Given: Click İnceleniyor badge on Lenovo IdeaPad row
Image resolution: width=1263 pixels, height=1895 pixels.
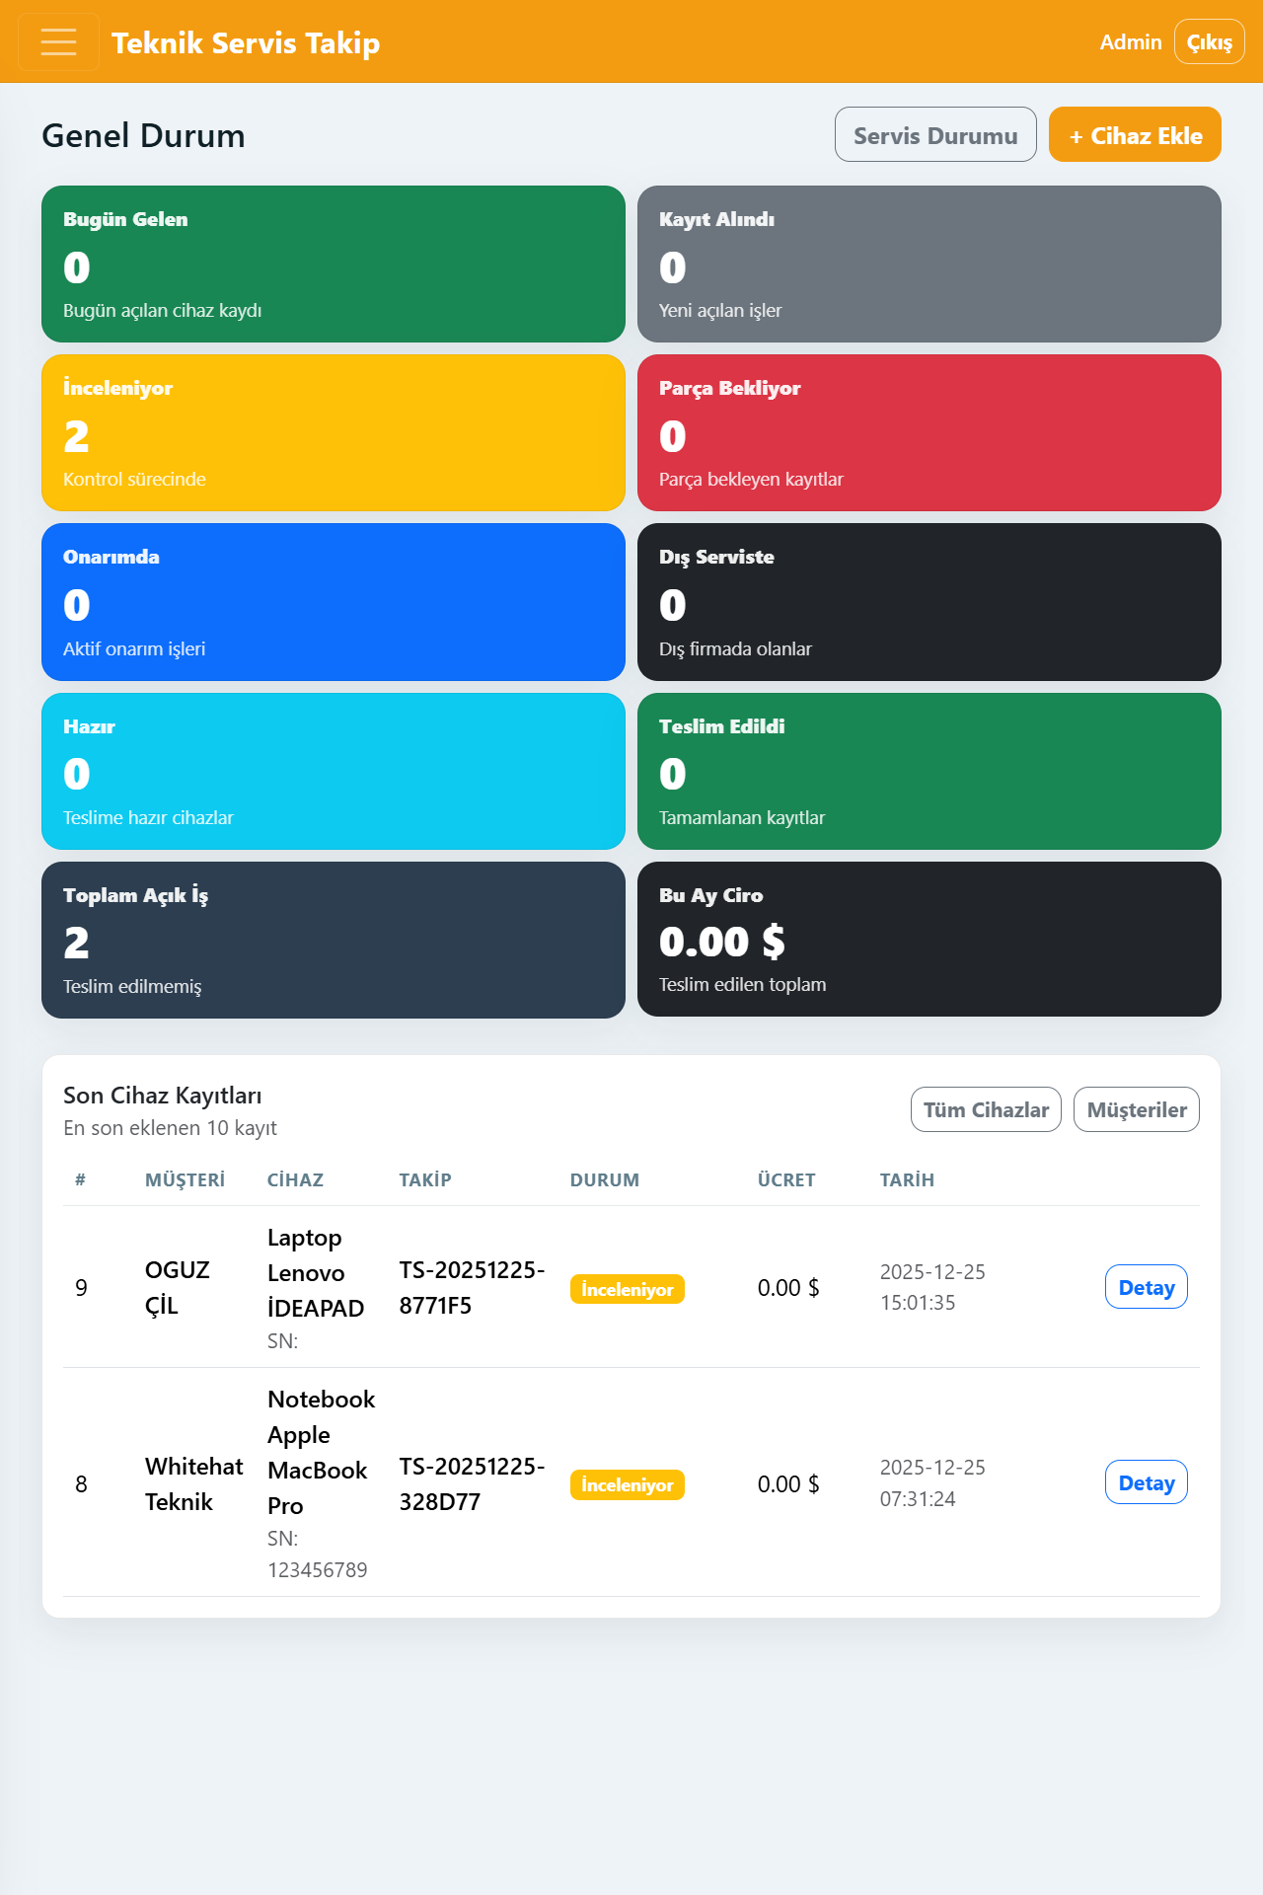Looking at the screenshot, I should pos(627,1289).
